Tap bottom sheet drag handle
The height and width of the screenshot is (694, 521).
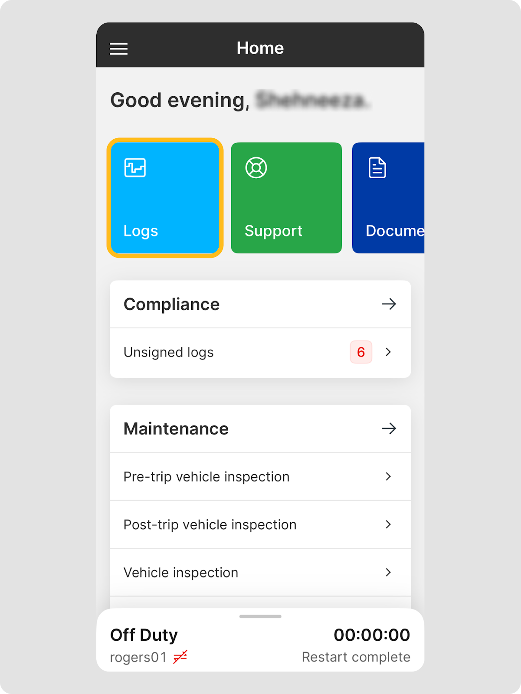tap(260, 616)
